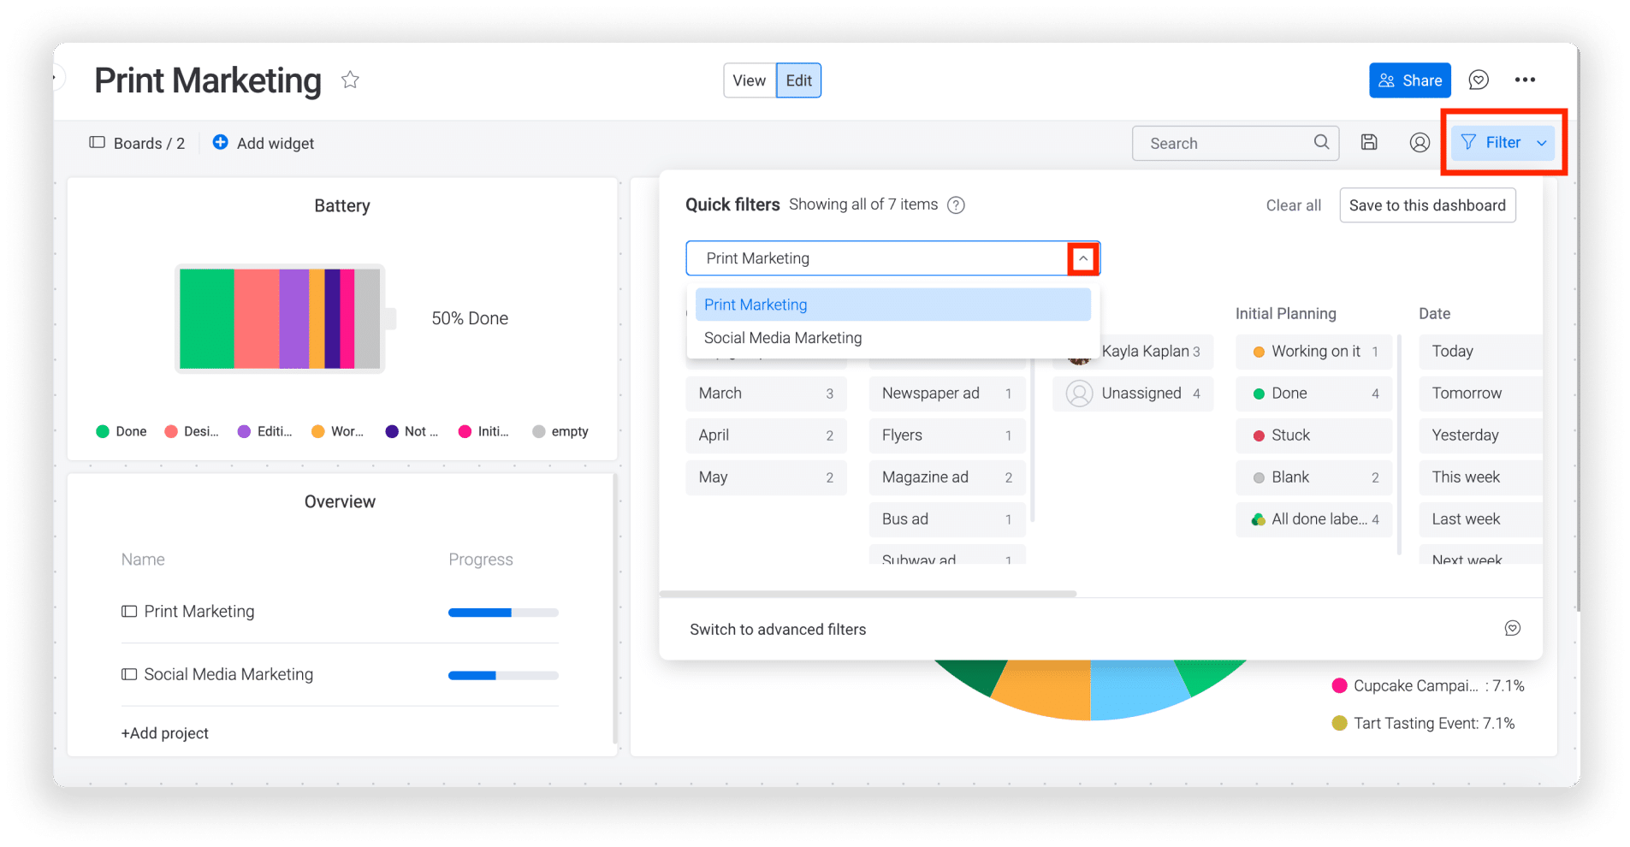
Task: Click the Print Marketing progress bar
Action: (503, 613)
